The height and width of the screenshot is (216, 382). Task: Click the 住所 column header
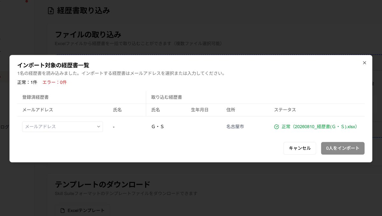231,110
